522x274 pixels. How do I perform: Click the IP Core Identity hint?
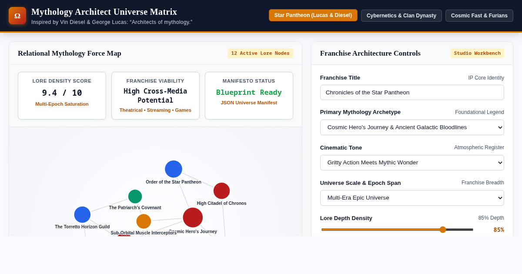[x=486, y=78]
